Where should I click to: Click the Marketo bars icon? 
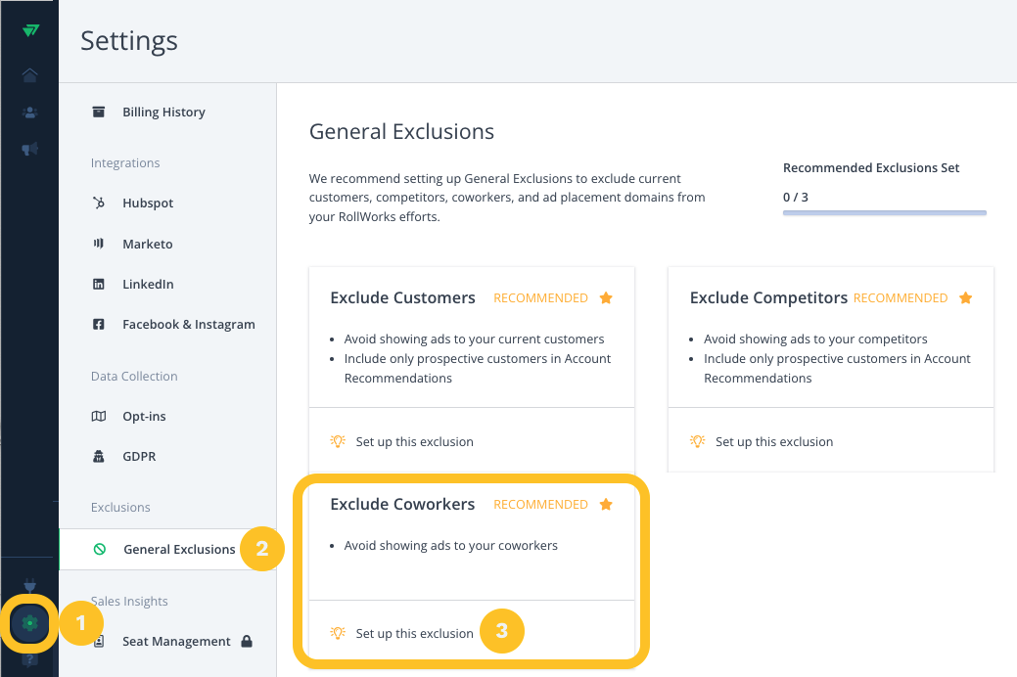click(x=99, y=244)
